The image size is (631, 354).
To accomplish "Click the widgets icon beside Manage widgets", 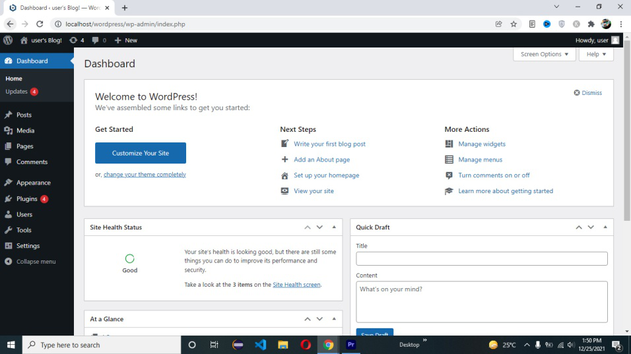I will pos(449,144).
